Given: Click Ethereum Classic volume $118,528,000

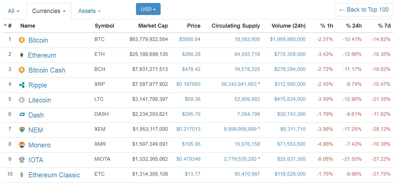Looking at the screenshot, I should click(290, 174).
